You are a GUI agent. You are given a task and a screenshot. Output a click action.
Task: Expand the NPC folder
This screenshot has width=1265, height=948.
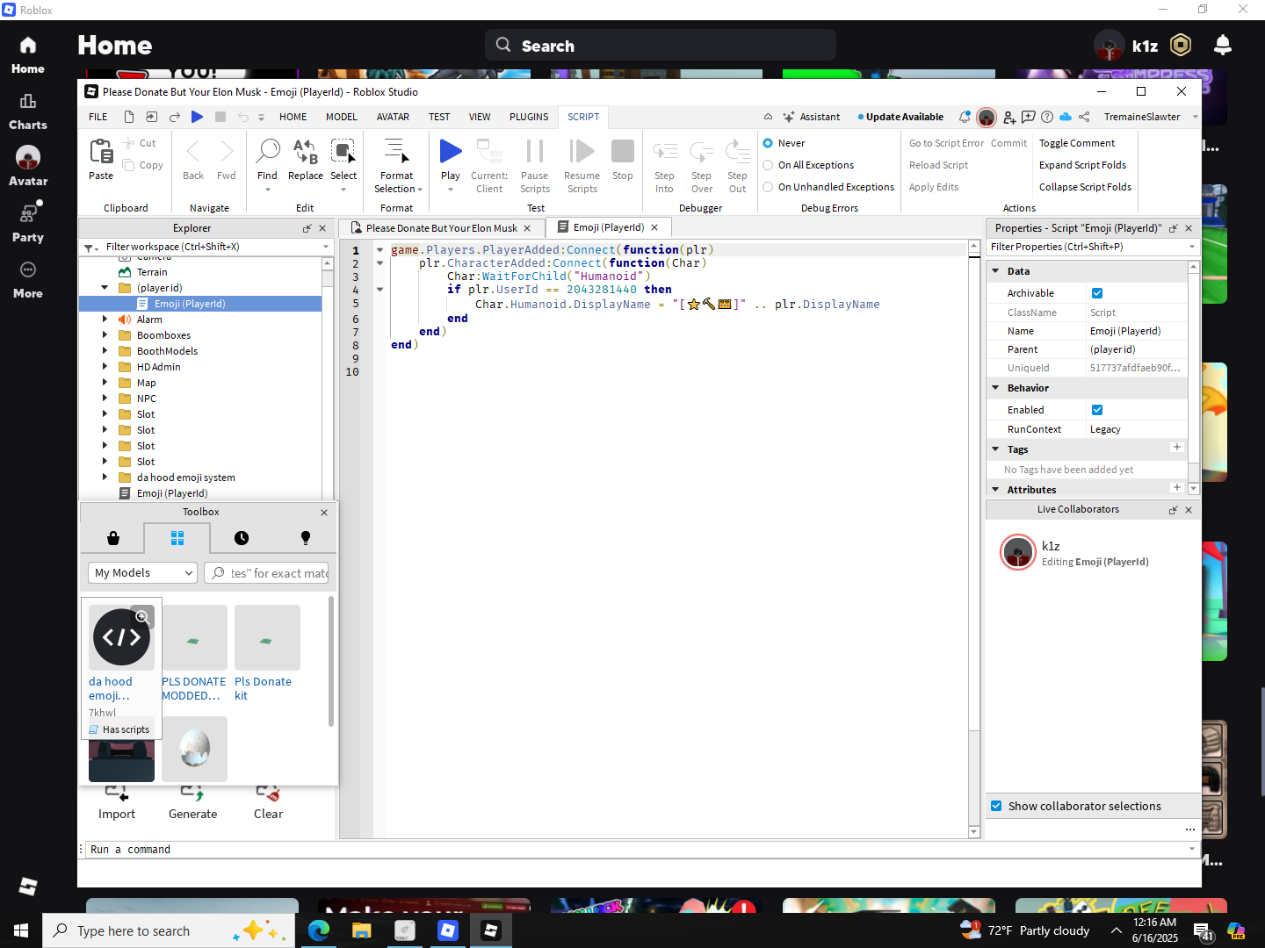(105, 399)
